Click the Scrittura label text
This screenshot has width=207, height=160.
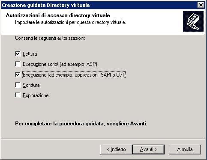(x=31, y=85)
